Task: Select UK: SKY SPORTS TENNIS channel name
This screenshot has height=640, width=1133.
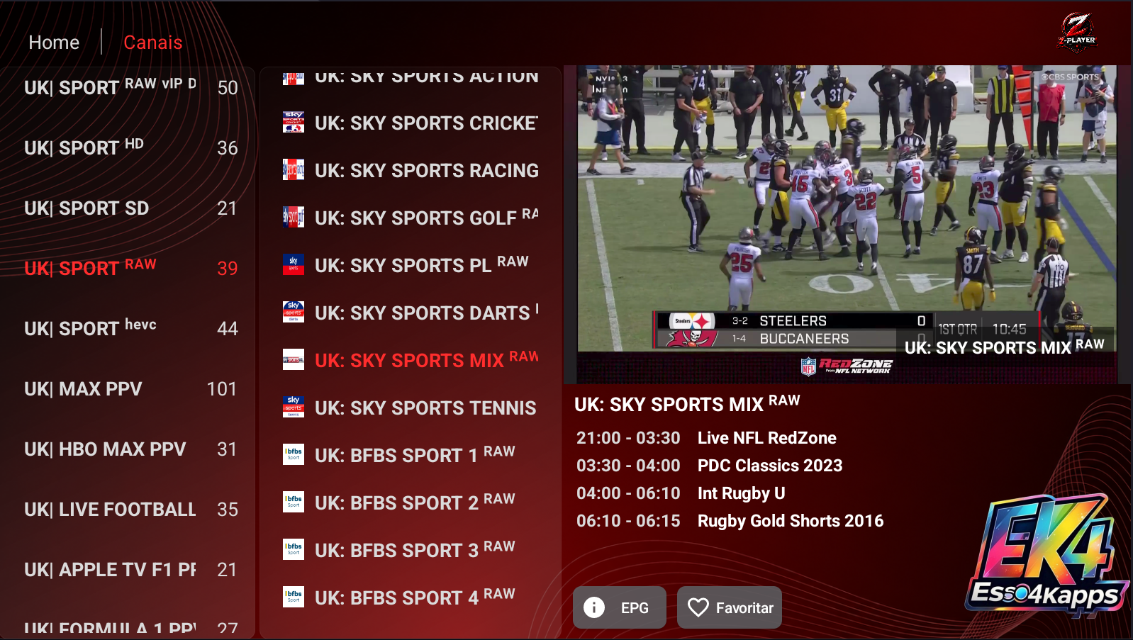Action: [x=425, y=408]
